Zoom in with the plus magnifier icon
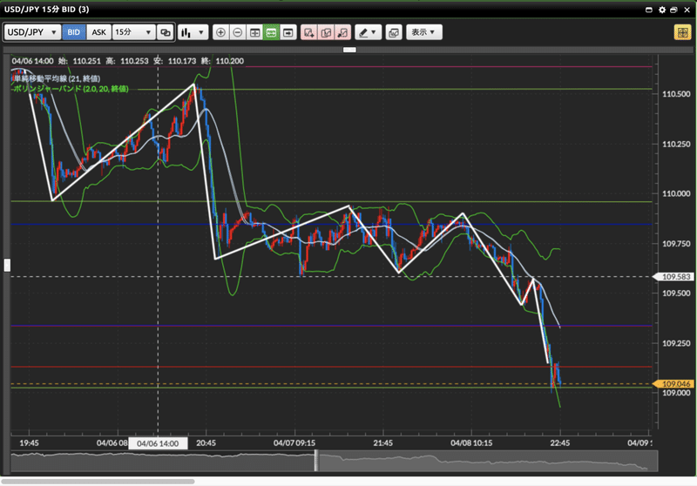 [x=221, y=32]
